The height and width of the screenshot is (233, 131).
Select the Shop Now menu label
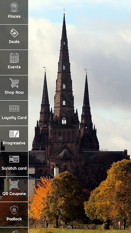click(x=14, y=92)
